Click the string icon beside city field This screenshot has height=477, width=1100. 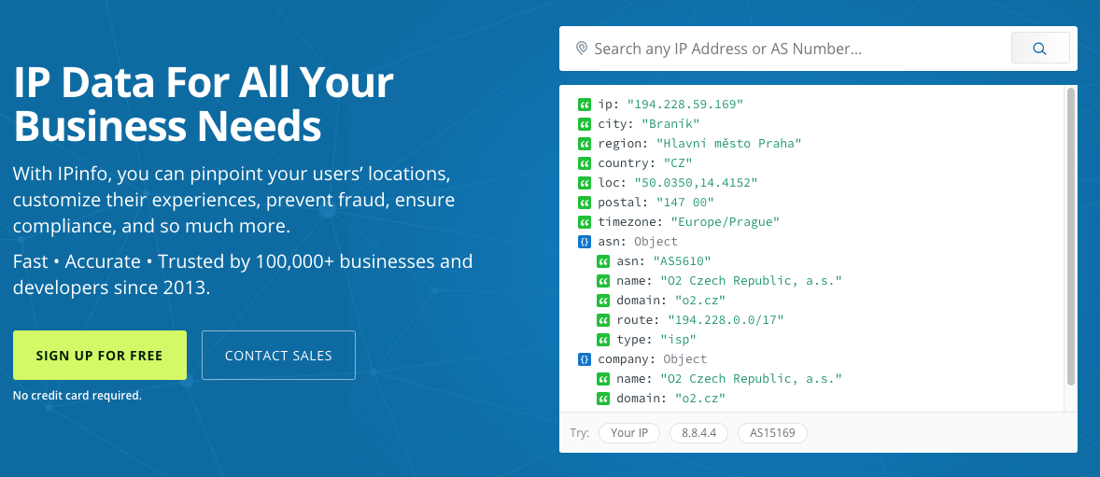[x=585, y=124]
